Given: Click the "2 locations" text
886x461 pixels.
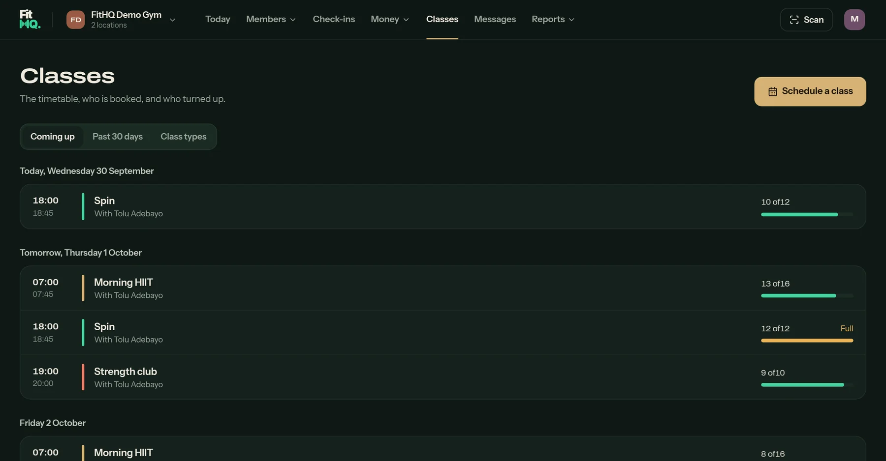Looking at the screenshot, I should click(109, 25).
